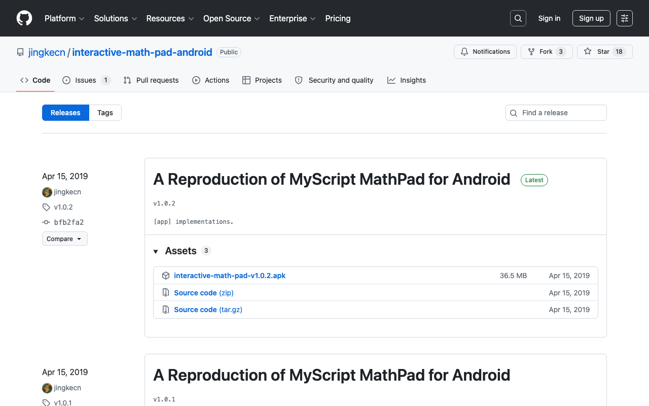Screen dimensions: 649x406
Task: Click the Fork count 3
Action: (x=560, y=52)
